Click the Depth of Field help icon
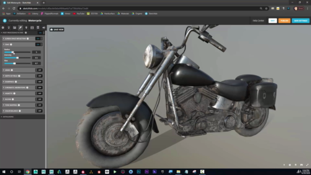 [19, 76]
